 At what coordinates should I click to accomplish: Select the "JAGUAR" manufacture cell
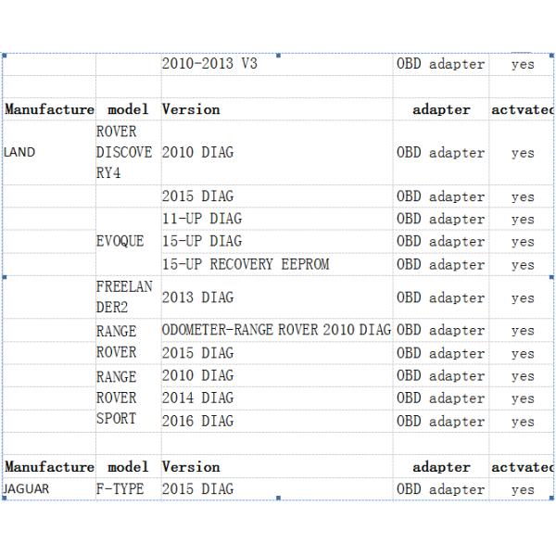[27, 489]
